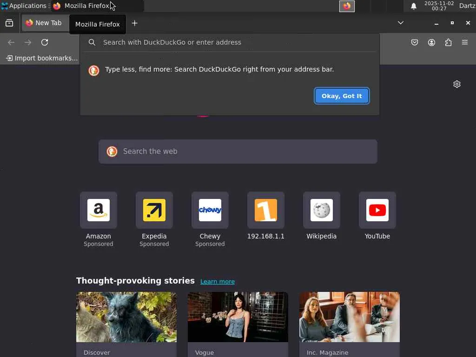Select Mozilla Firefox taskbar window entry

click(x=97, y=6)
